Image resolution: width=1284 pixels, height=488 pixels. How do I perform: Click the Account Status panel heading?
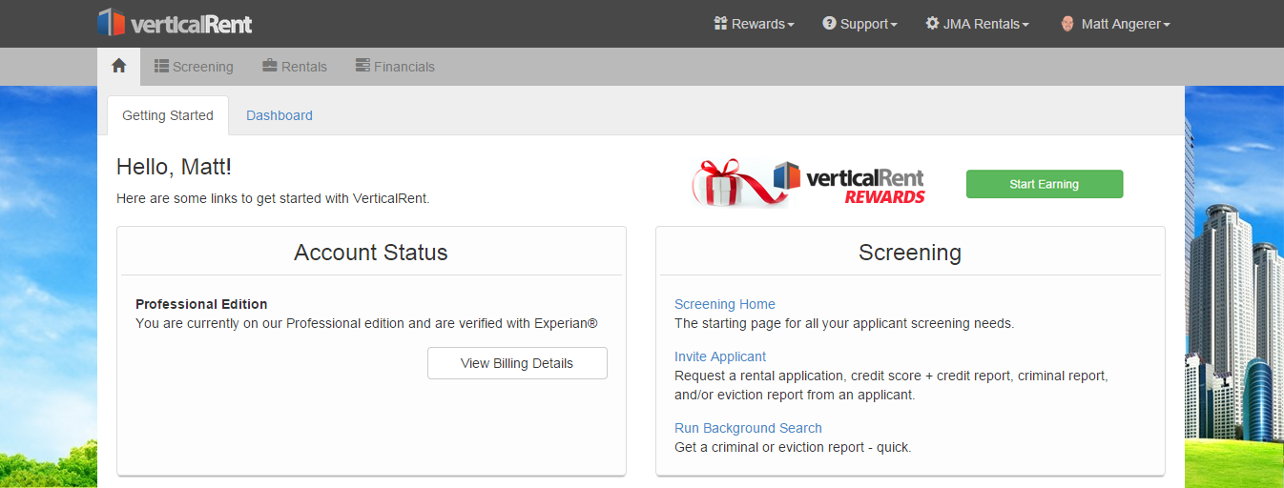(x=371, y=253)
